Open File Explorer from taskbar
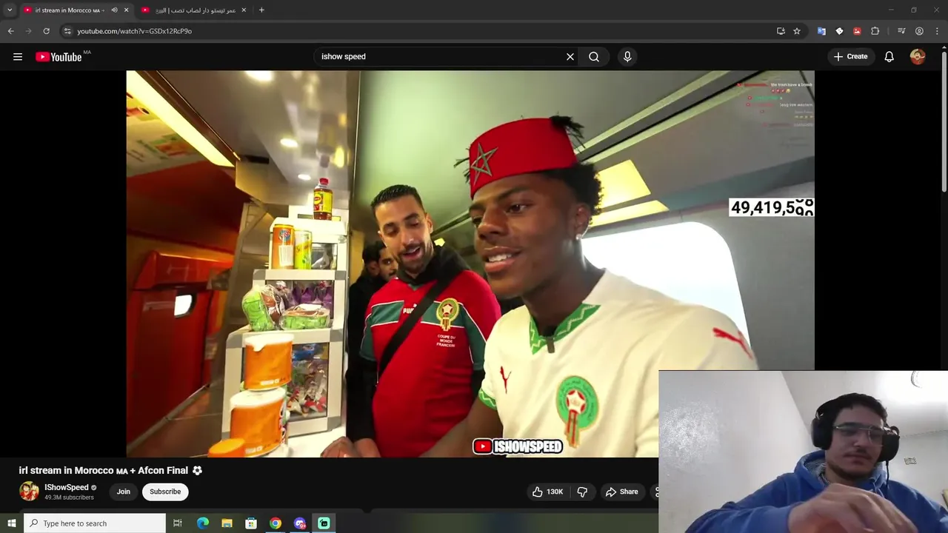This screenshot has width=948, height=533. coord(227,523)
